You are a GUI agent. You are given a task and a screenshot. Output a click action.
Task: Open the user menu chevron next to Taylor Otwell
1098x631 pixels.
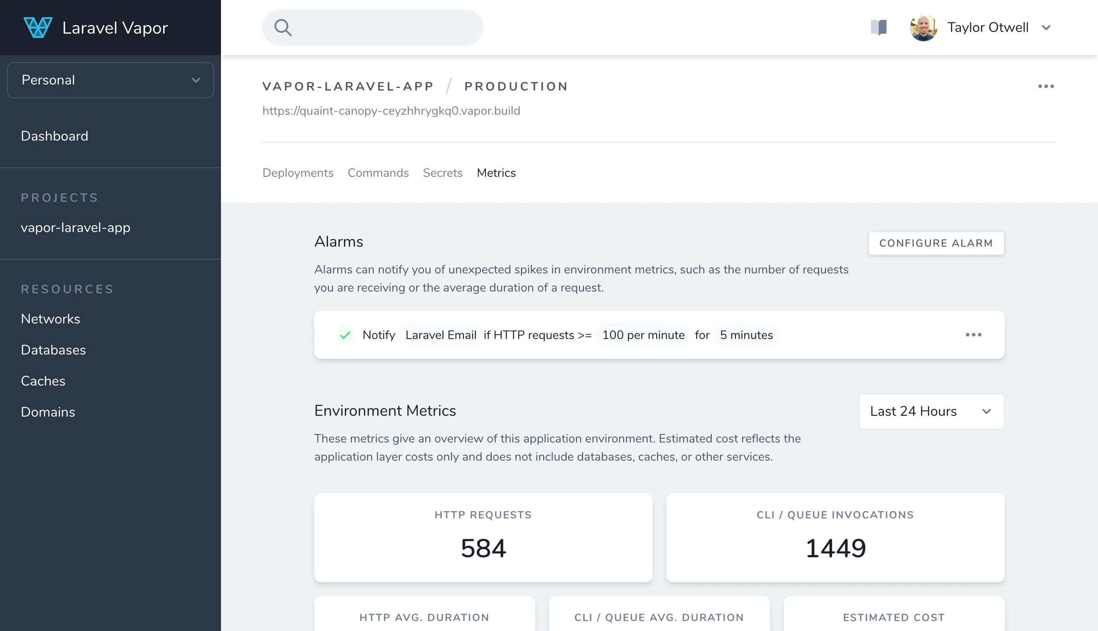[x=1046, y=28]
